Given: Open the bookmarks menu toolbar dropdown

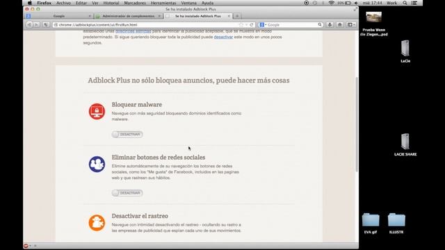Looking at the screenshot, I should [x=351, y=25].
